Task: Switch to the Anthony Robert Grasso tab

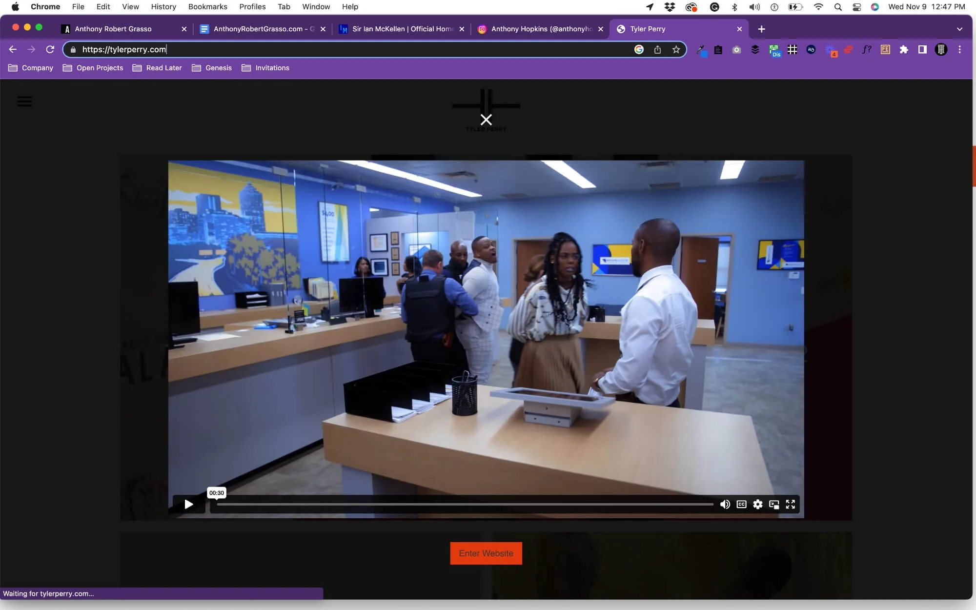Action: point(124,29)
